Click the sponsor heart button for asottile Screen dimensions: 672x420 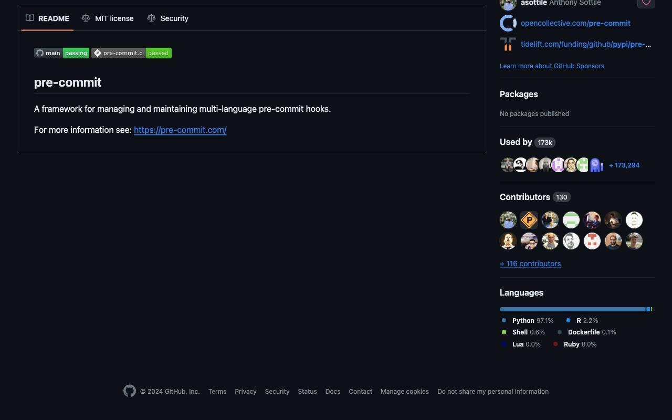point(646,3)
